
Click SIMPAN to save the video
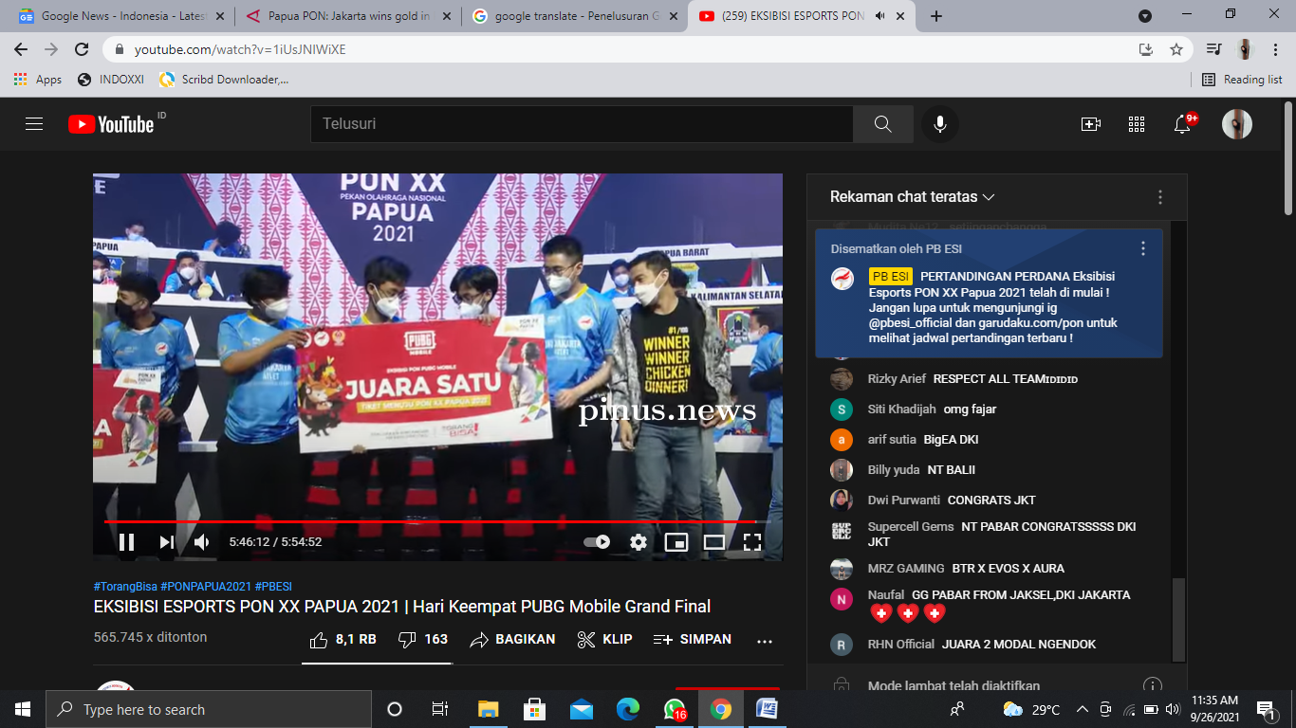(693, 640)
